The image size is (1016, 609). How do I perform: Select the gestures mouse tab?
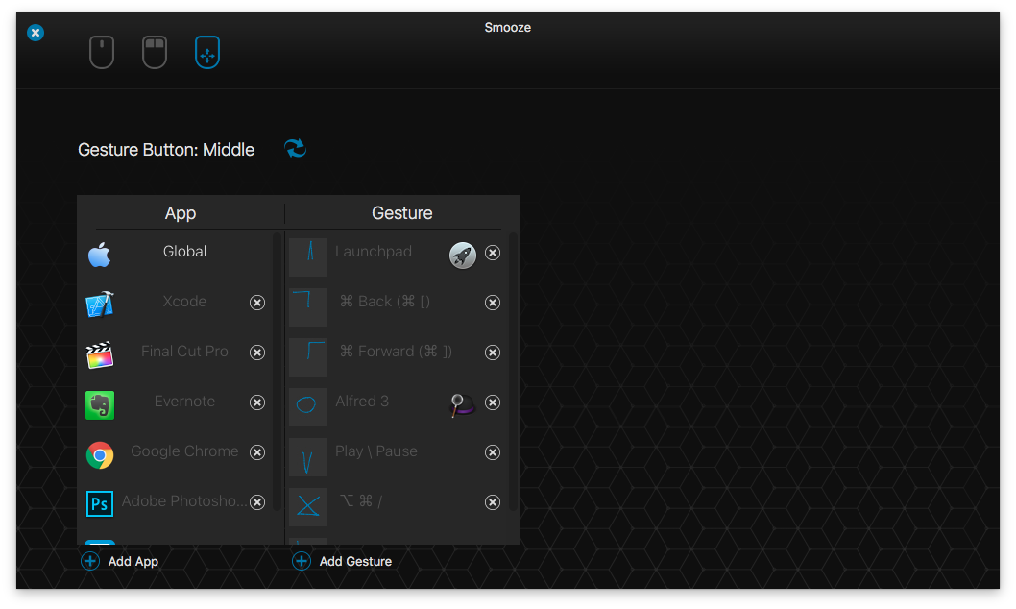click(x=207, y=53)
